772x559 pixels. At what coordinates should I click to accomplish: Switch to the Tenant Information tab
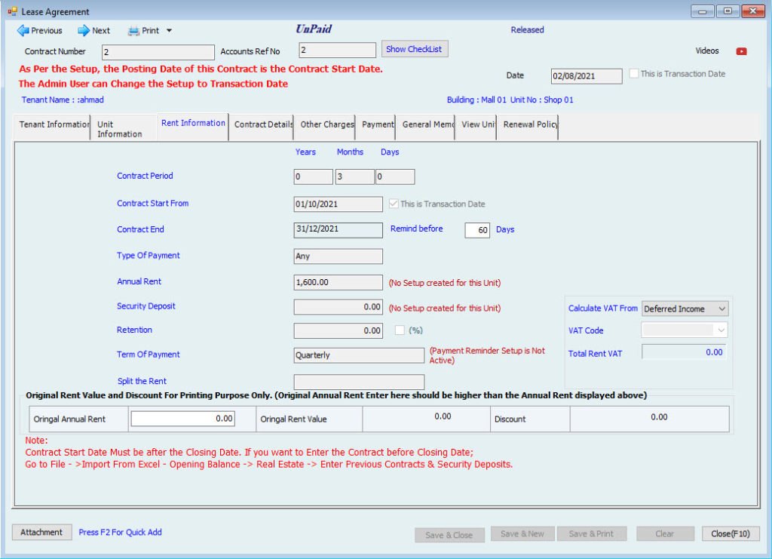[x=53, y=124]
